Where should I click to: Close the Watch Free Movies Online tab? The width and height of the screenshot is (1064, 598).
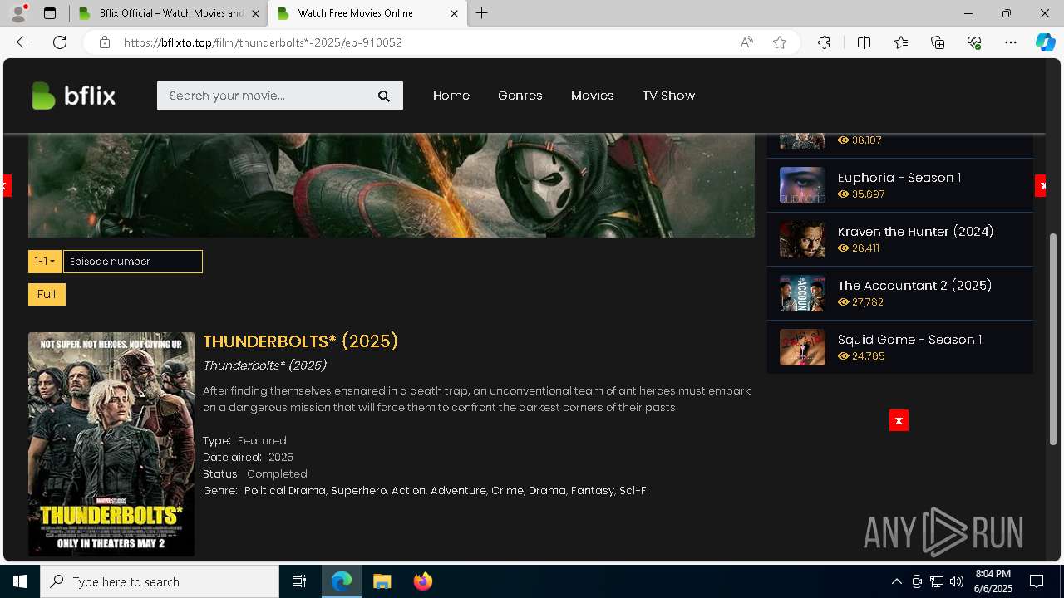point(454,13)
